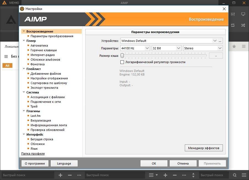Click the AIMP logo in main title bar
Viewport: 249px width, 180px height.
4,2
